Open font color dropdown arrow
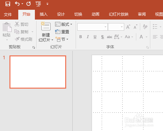The width and height of the screenshot is (163, 131). coord(146,37)
